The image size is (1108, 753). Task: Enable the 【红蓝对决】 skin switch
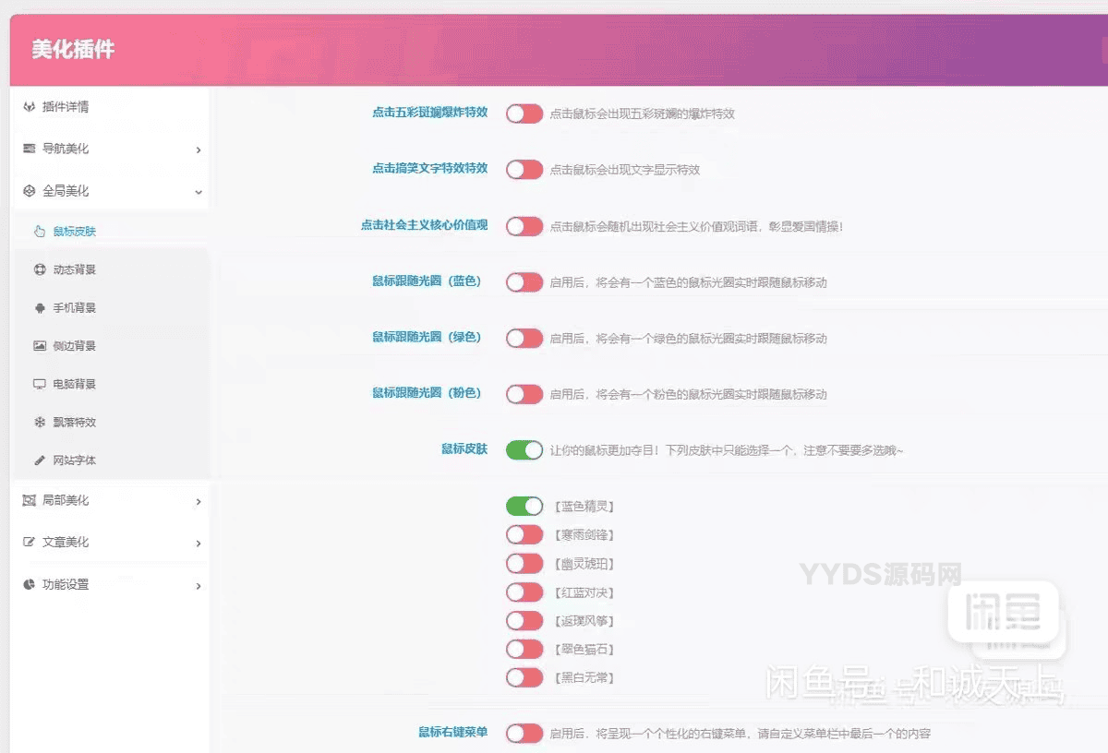coord(524,592)
